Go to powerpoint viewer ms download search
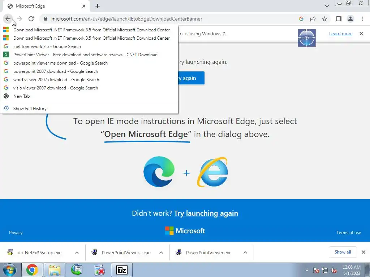 tap(89, 63)
